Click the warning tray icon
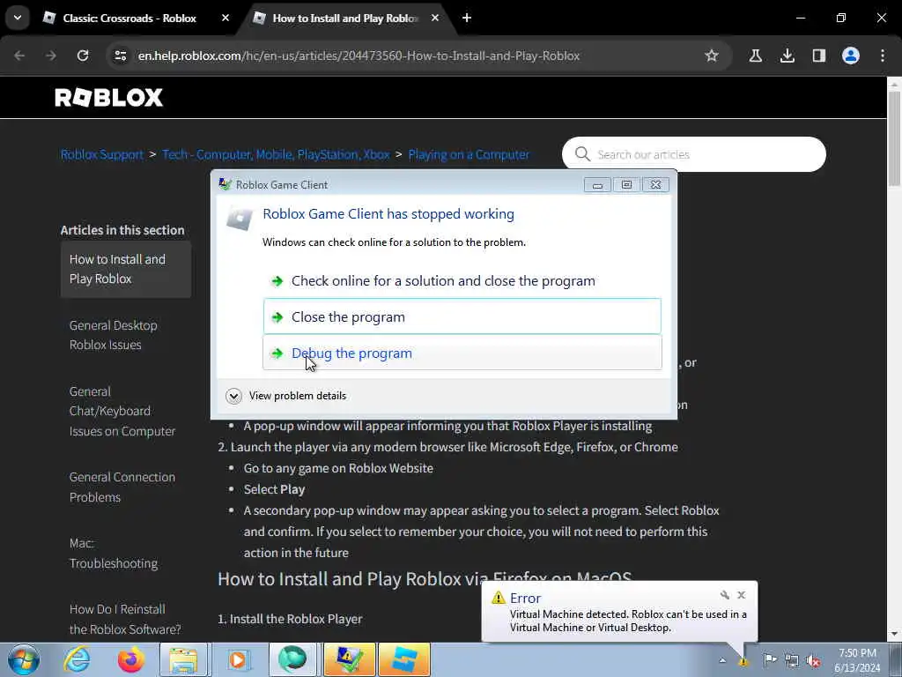Viewport: 902px width, 677px height. (743, 661)
